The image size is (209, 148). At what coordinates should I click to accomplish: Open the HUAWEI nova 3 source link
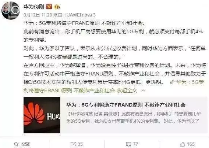coord(79,15)
